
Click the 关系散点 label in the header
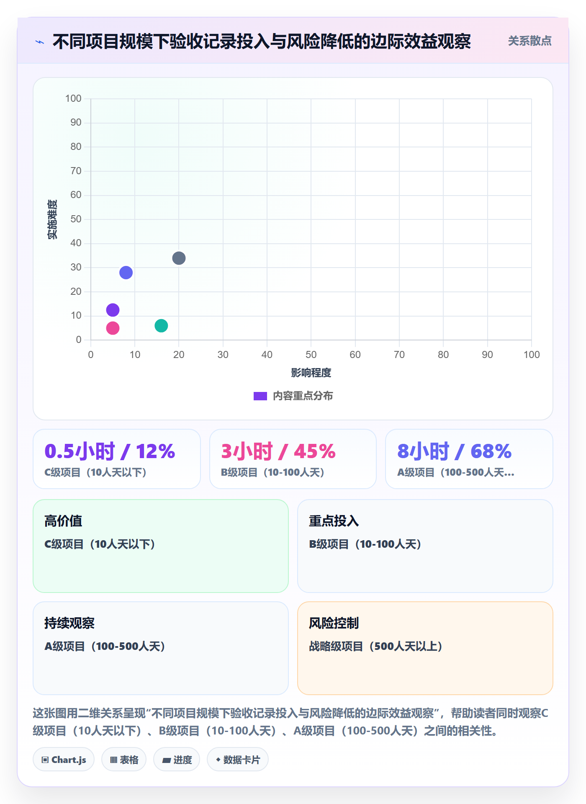pyautogui.click(x=529, y=41)
